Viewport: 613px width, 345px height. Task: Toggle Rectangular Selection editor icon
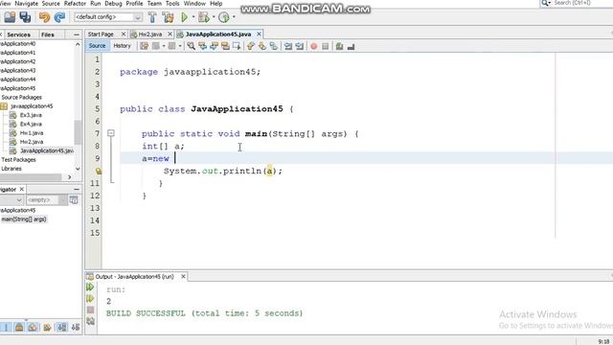[237, 46]
